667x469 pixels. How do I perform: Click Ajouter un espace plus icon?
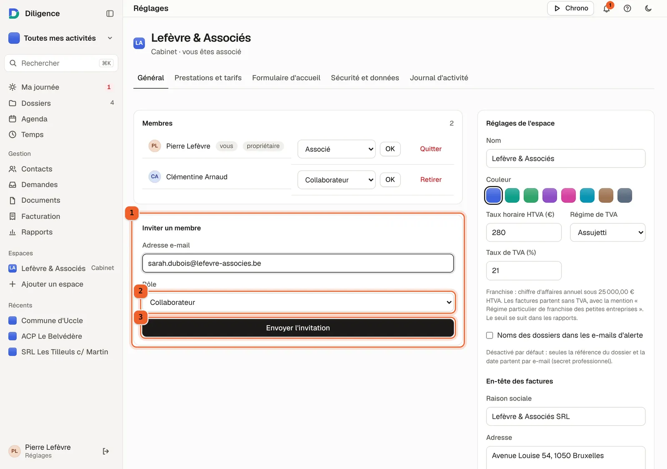pyautogui.click(x=13, y=284)
